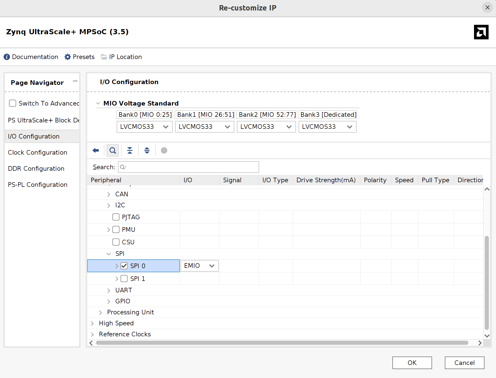Click the Peripheral column header
Viewport: 496px width, 378px height.
click(134, 180)
